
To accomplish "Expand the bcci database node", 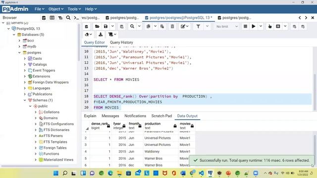I will tap(19, 41).
